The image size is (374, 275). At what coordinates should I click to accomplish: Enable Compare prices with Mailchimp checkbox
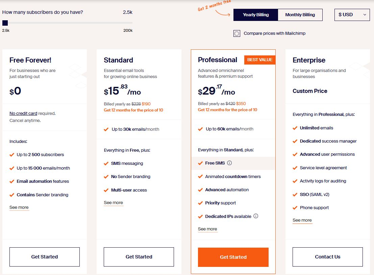[x=236, y=33]
